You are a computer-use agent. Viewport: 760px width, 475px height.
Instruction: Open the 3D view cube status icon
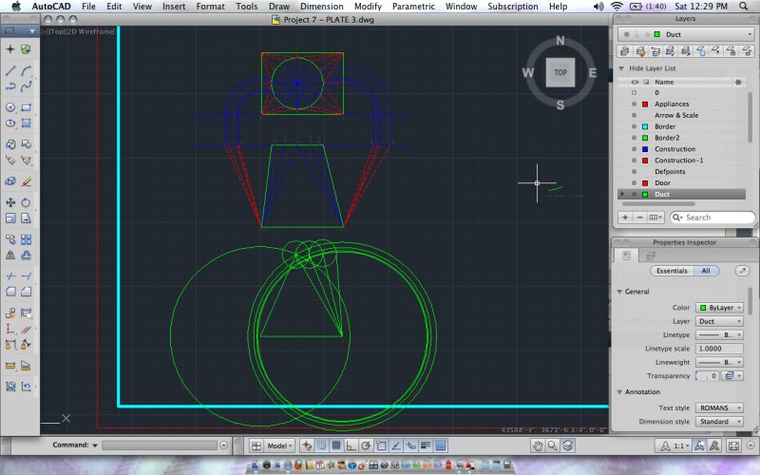click(x=568, y=446)
